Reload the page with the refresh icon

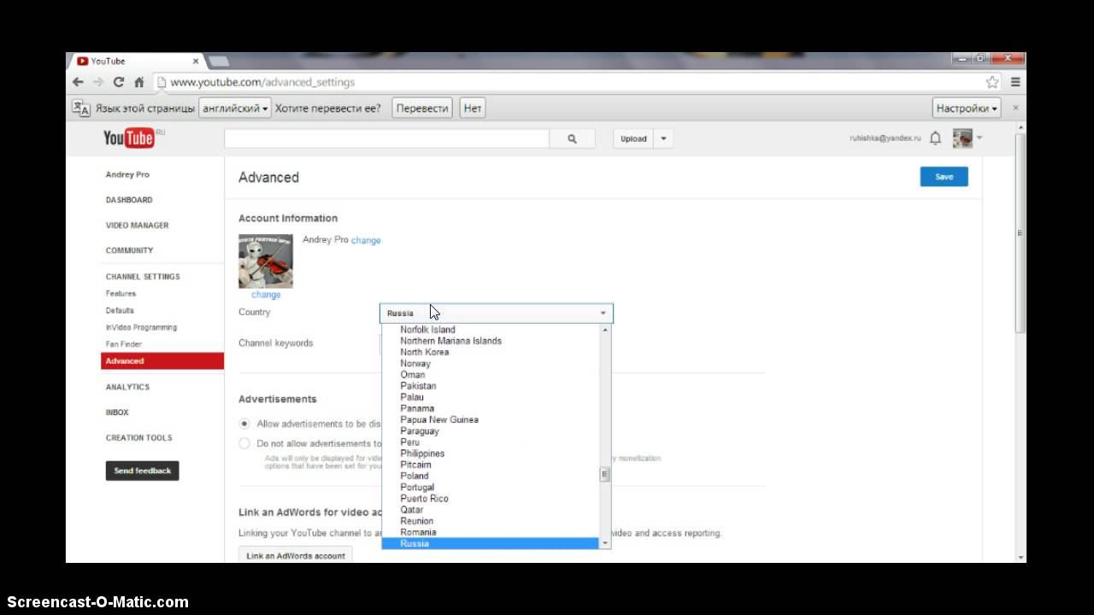click(x=119, y=82)
